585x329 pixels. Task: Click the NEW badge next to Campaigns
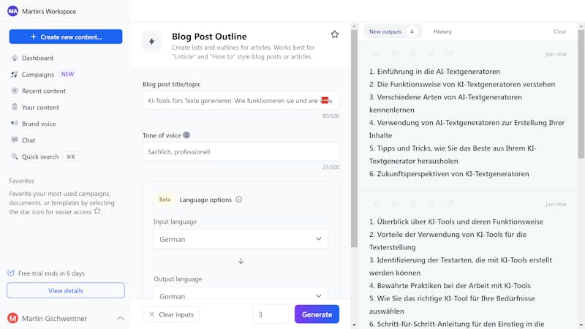(x=67, y=75)
